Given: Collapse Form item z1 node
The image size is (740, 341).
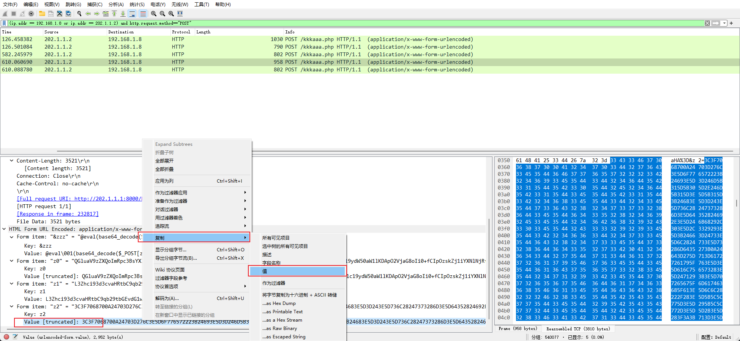Looking at the screenshot, I should pos(12,284).
